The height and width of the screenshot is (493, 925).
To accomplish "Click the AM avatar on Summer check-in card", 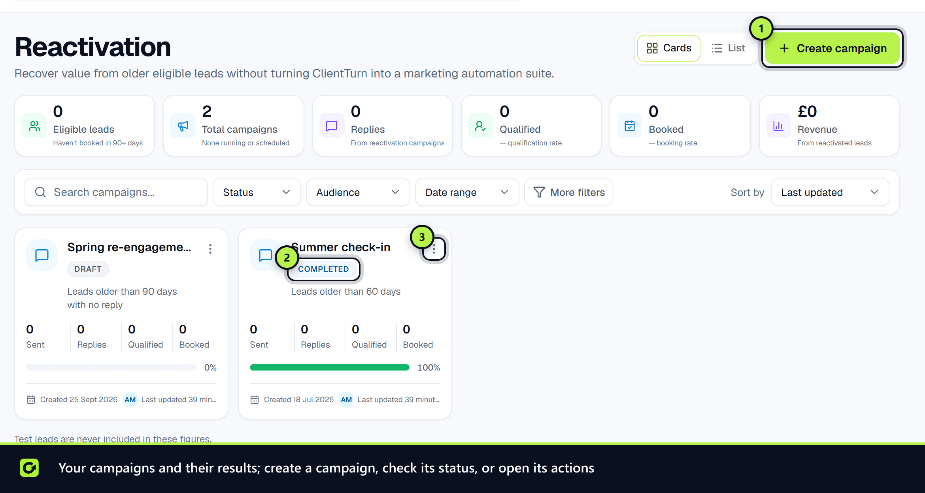I will click(346, 399).
